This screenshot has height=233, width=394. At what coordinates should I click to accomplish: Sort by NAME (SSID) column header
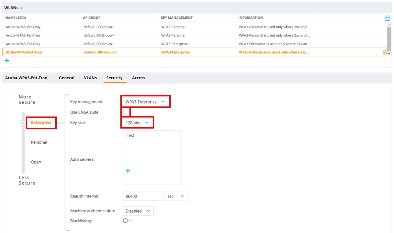pos(15,18)
